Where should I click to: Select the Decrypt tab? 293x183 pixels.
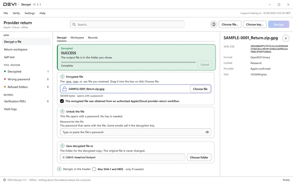[62, 38]
